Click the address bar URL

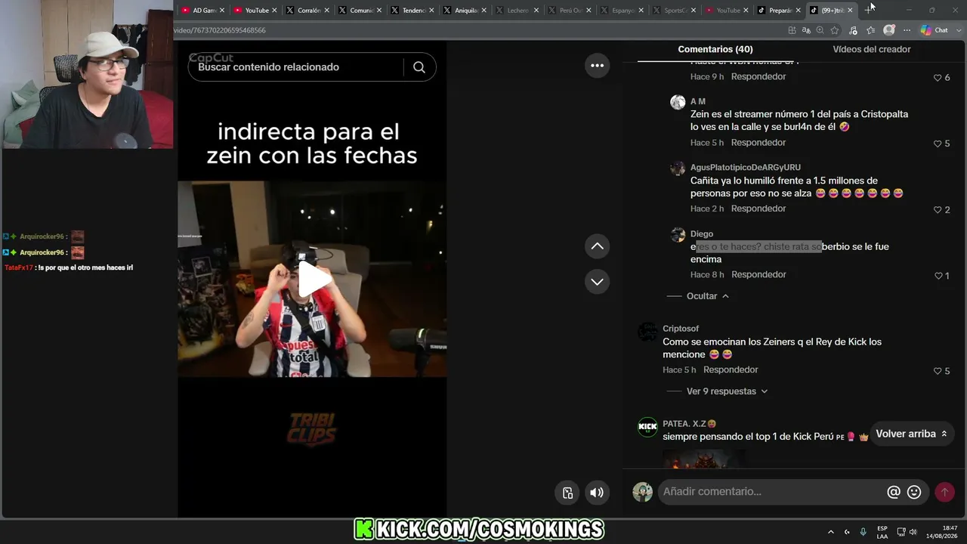[x=219, y=30]
